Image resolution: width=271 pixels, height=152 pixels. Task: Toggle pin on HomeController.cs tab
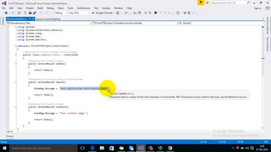[30, 19]
